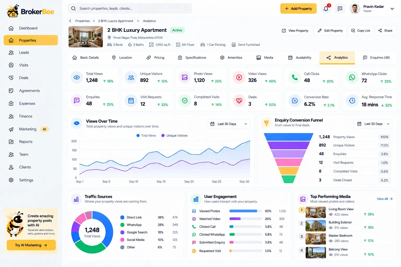Click the search properties input field
The height and width of the screenshot is (267, 401).
(130, 9)
